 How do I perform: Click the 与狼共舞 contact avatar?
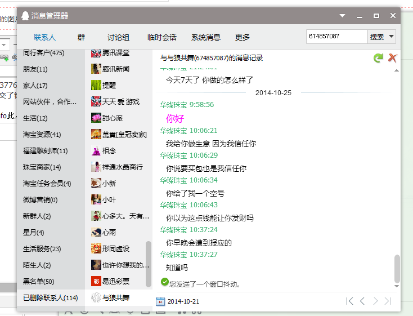pos(96,298)
